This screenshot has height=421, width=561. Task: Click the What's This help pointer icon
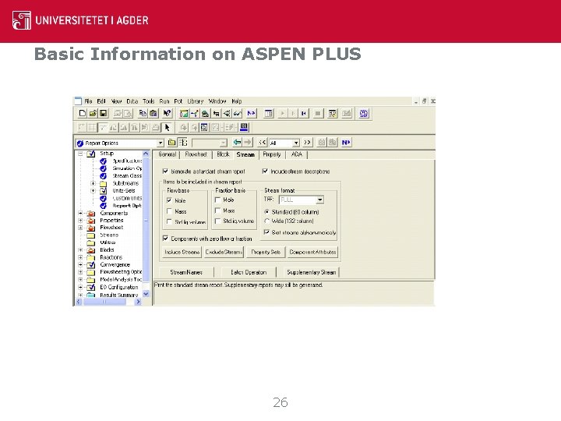167,114
